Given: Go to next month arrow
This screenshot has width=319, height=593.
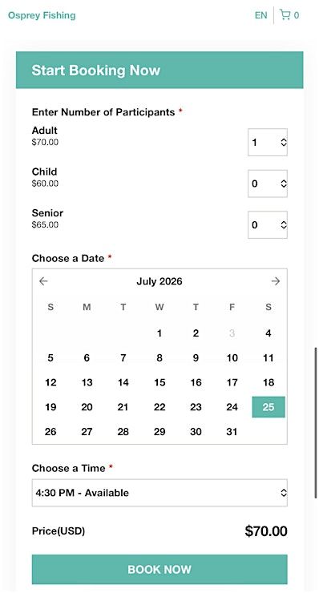Looking at the screenshot, I should (x=276, y=281).
